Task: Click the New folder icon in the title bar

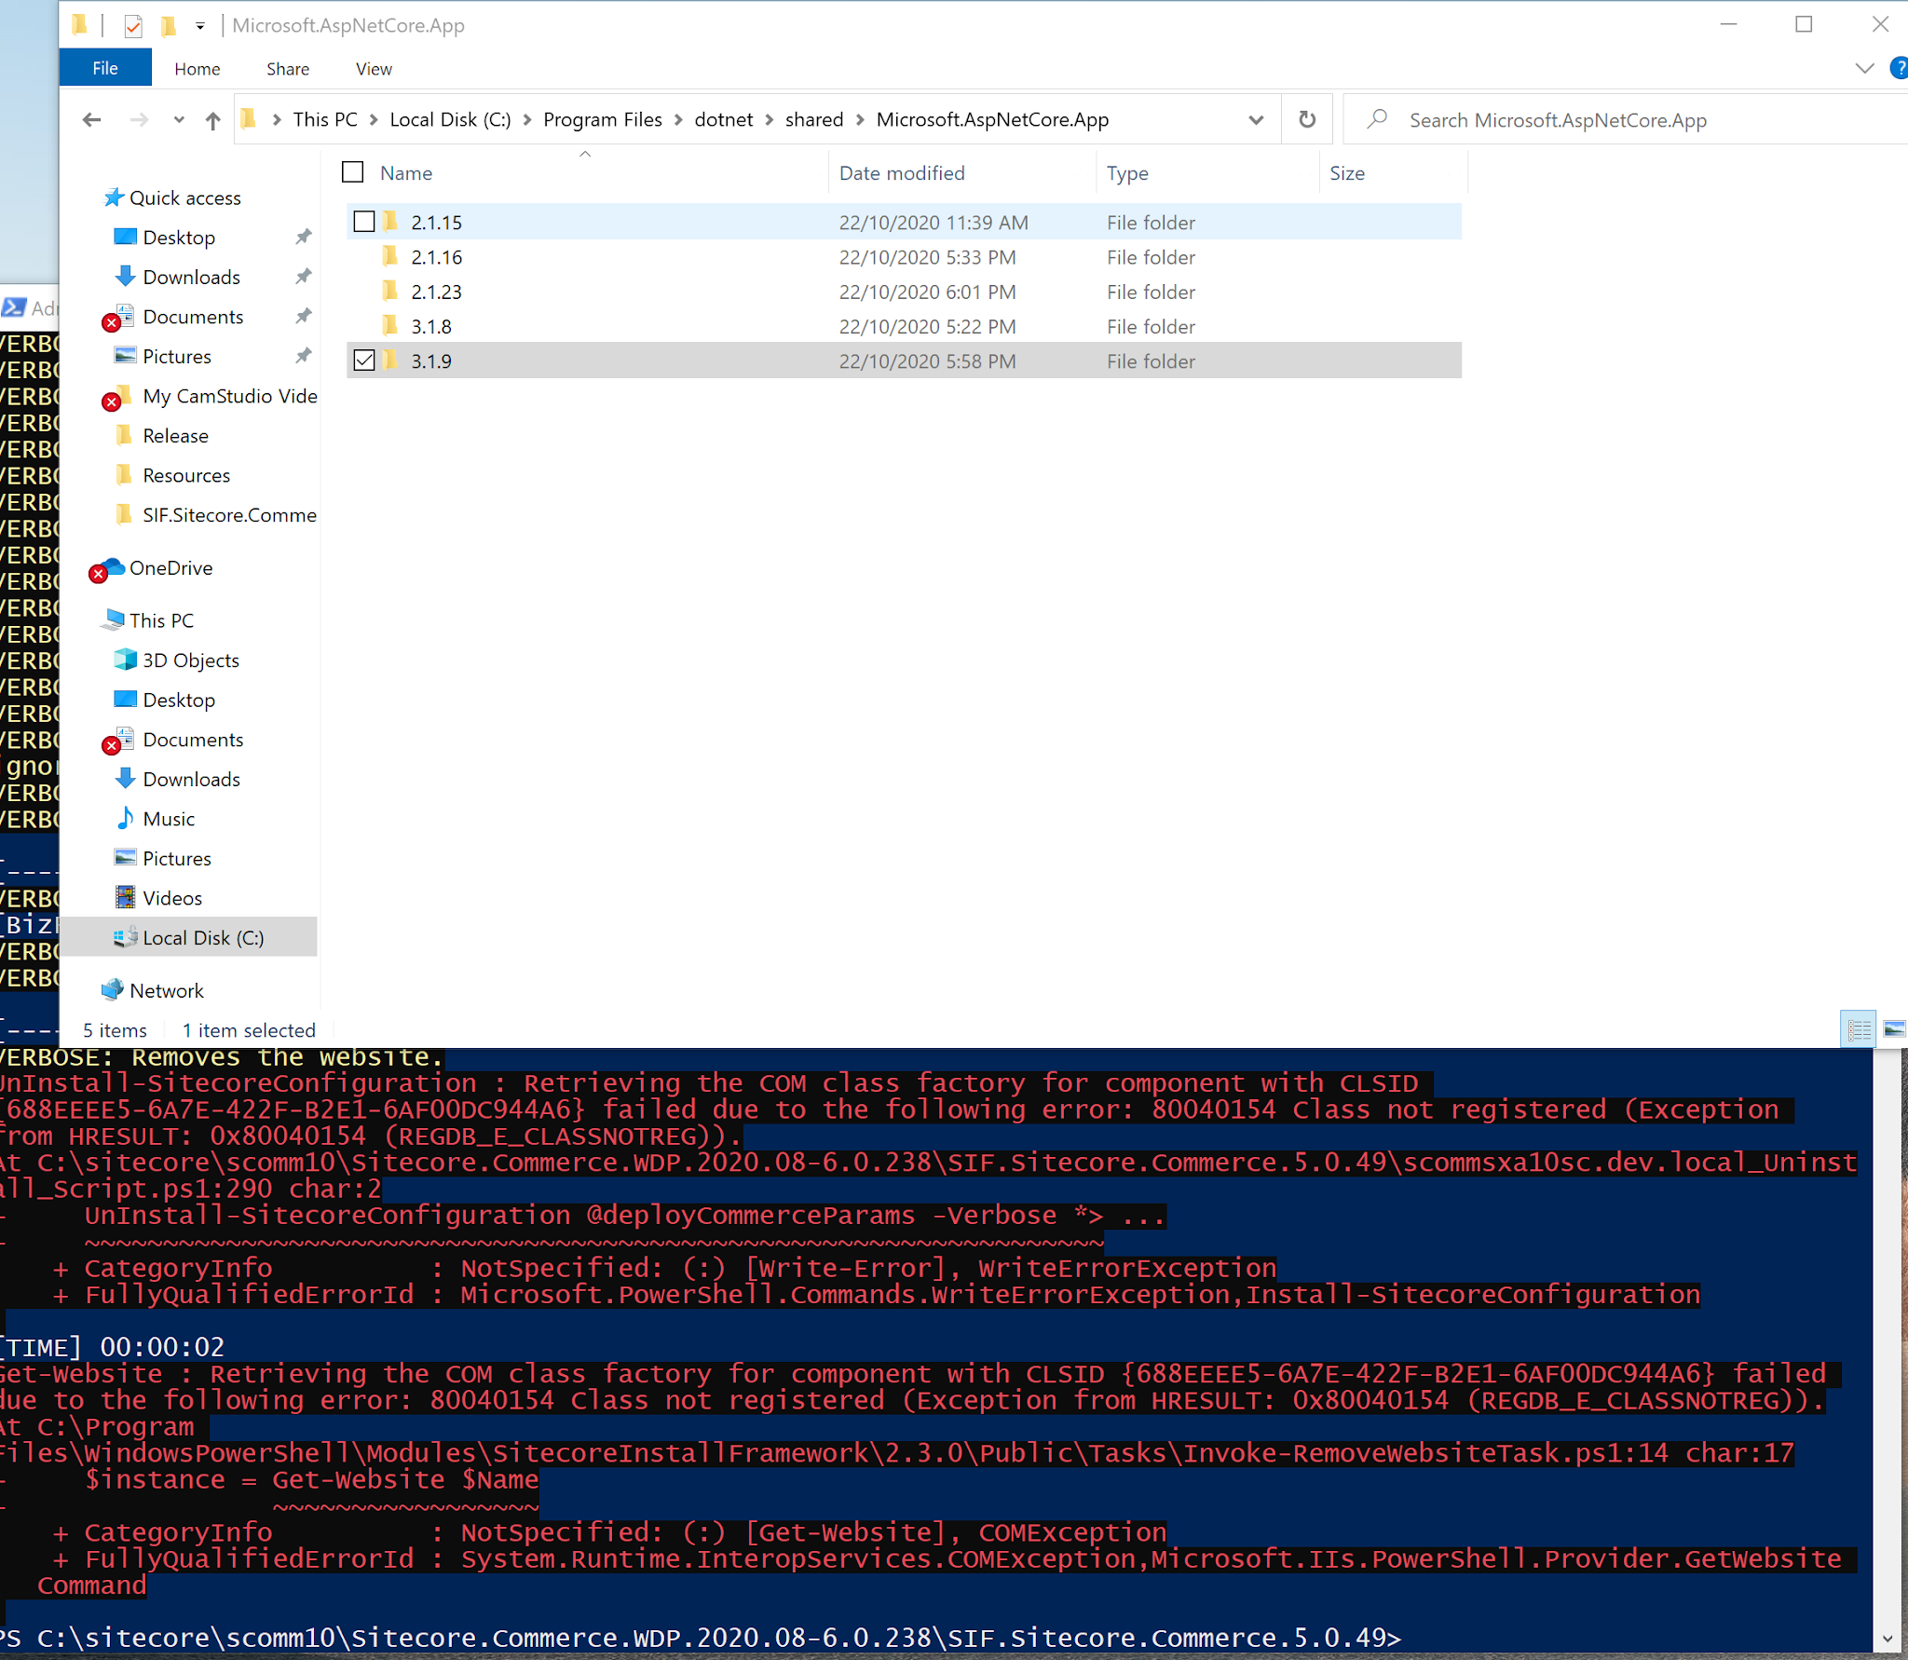Action: (x=169, y=26)
